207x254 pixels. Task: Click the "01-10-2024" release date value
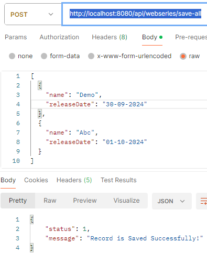coord(125,142)
